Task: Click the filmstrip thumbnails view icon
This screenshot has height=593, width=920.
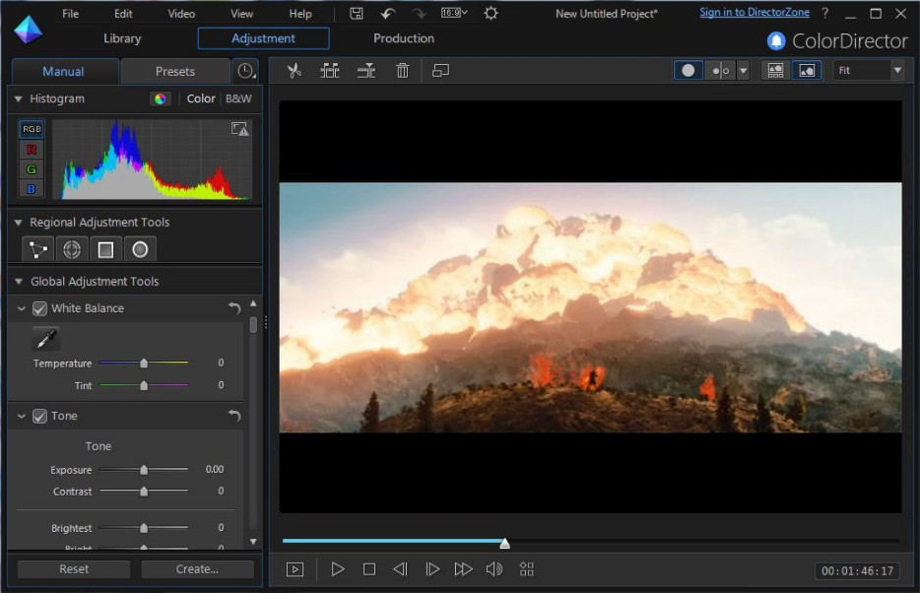Action: click(x=775, y=70)
